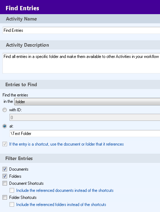Enable the Document Shortcuts checkbox
Screen dimensions: 160x212
pyautogui.click(x=5, y=183)
